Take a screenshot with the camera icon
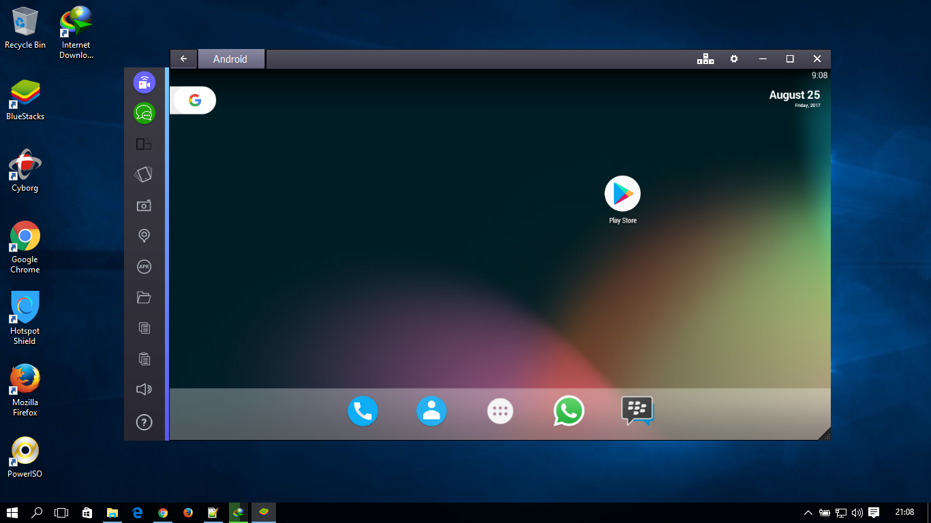Image resolution: width=931 pixels, height=523 pixels. pos(144,205)
